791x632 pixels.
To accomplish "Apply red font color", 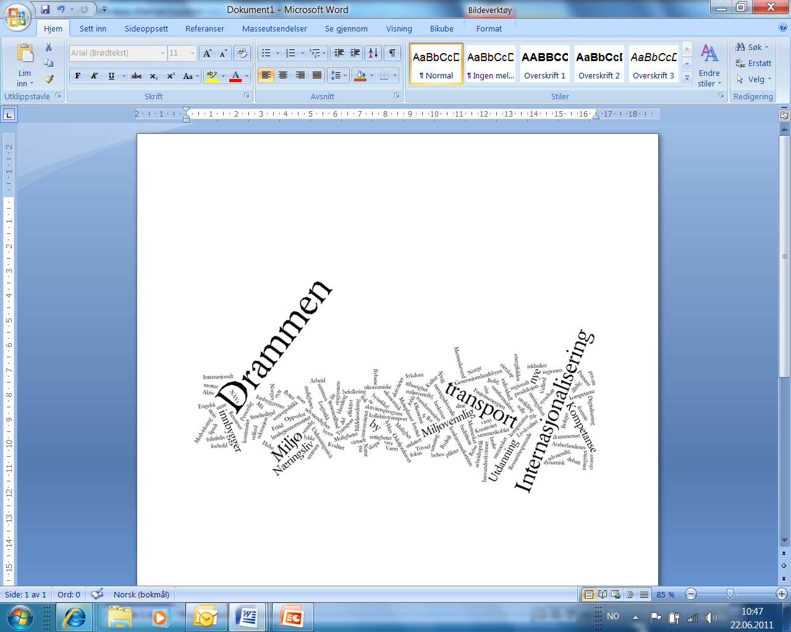I will point(235,76).
